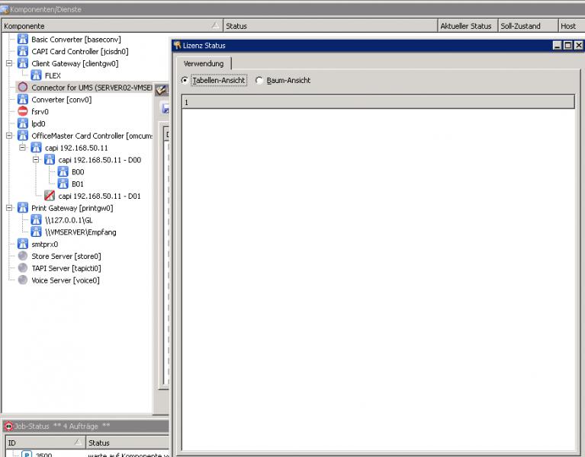The width and height of the screenshot is (585, 457).
Task: Select the \\VMSERVER\Empfang printer entry
Action: 80,232
